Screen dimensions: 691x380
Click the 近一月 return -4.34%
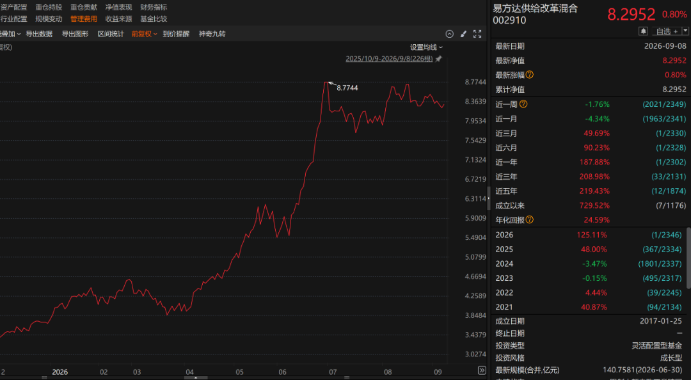click(x=597, y=118)
